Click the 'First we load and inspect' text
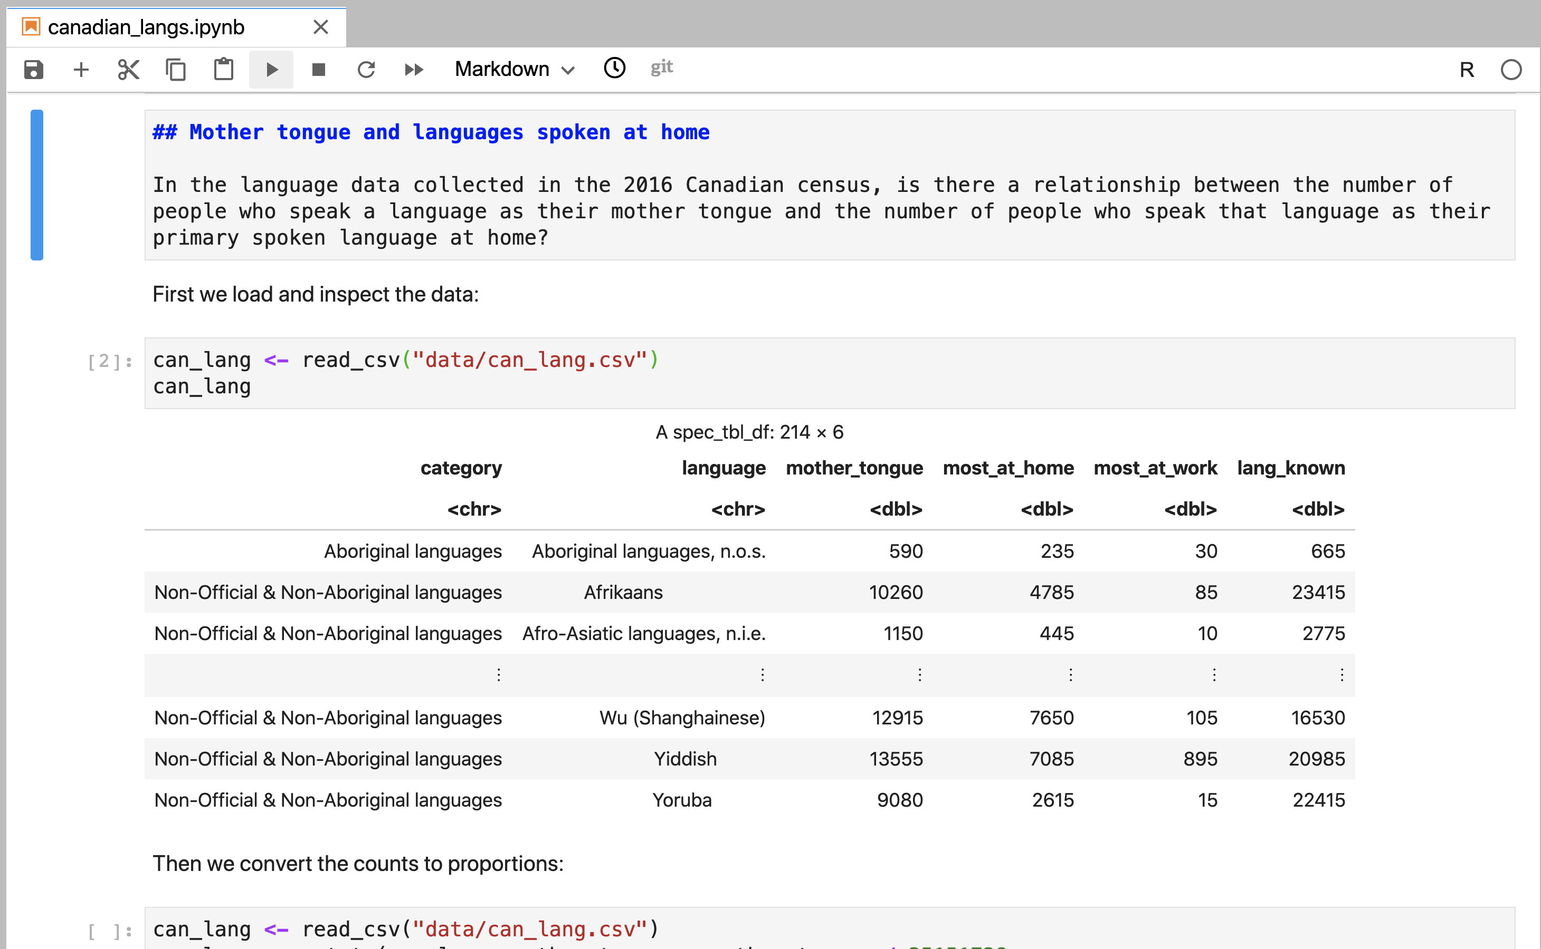 316,294
